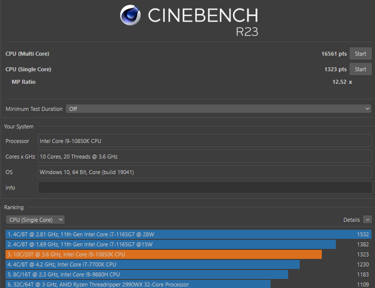The height and width of the screenshot is (288, 375).
Task: Open the Minimum Test Duration dropdown
Action: click(x=219, y=109)
